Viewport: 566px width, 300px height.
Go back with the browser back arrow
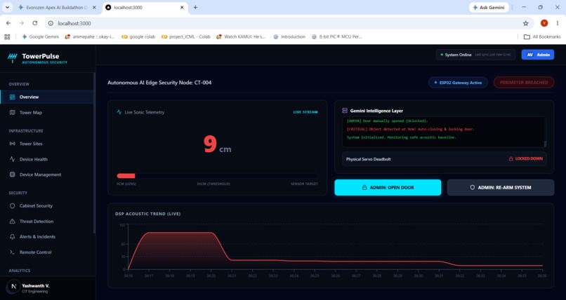8,23
